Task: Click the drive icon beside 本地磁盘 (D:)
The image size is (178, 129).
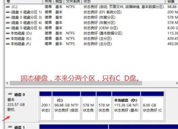Action: pos(8,33)
